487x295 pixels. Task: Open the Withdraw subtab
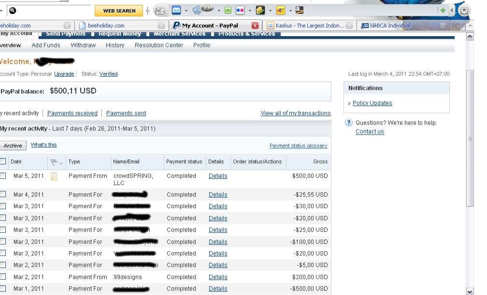[83, 45]
